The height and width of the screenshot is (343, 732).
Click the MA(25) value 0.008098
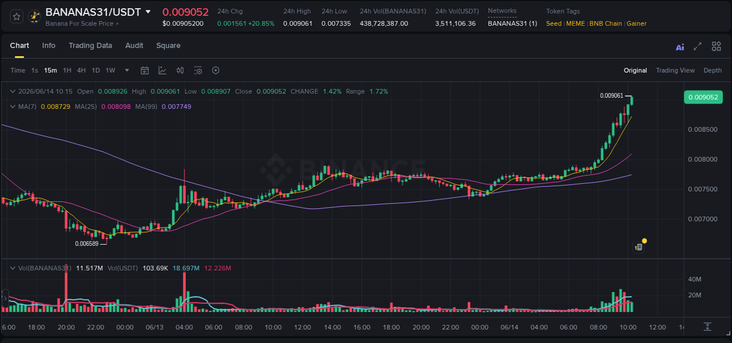coord(116,107)
